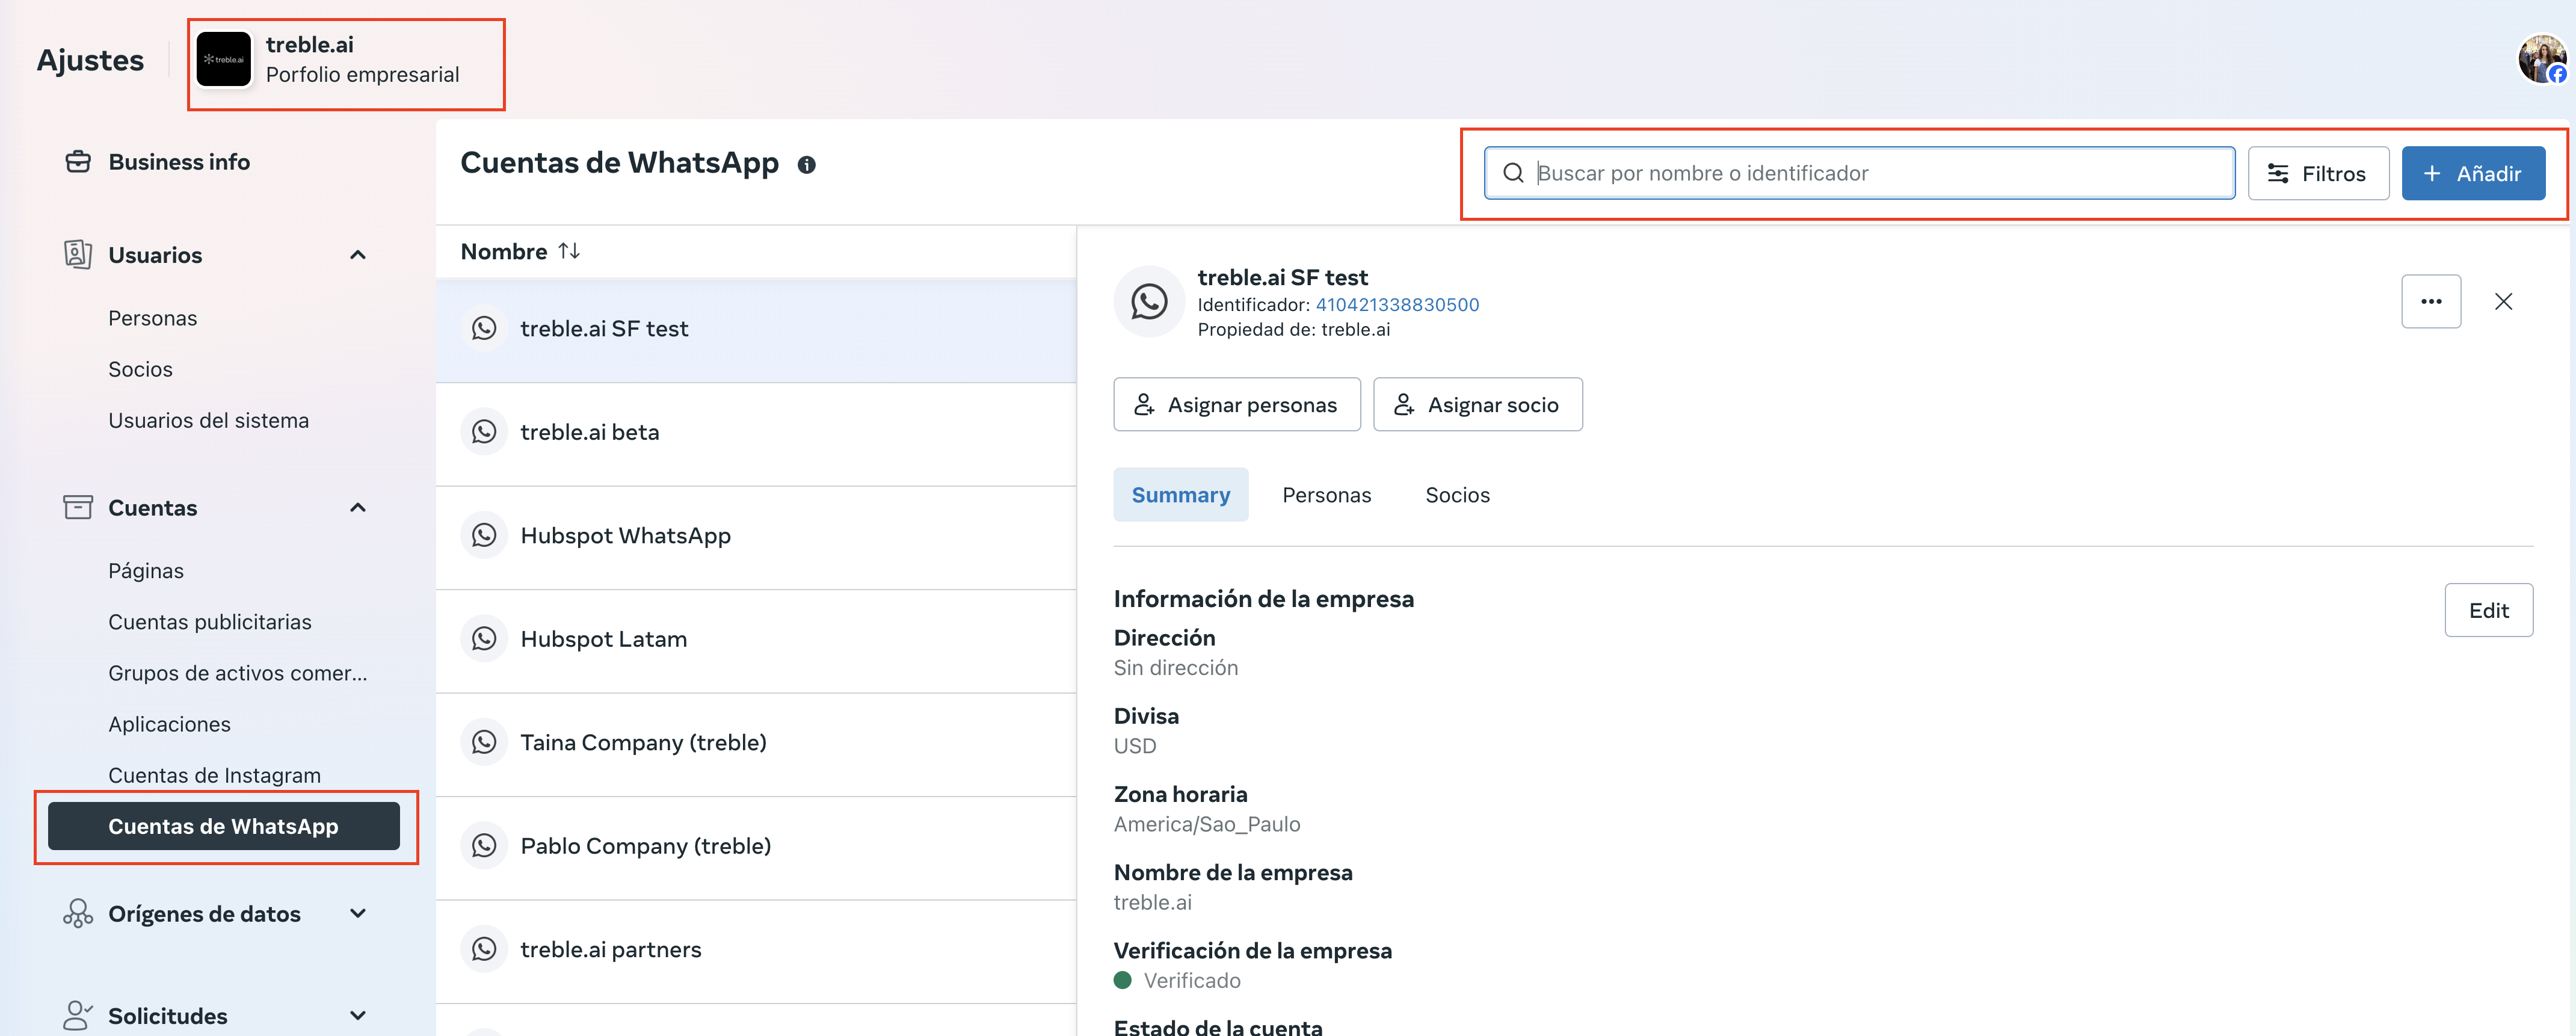Click the Business info briefcase icon
The width and height of the screenshot is (2576, 1036).
point(78,162)
